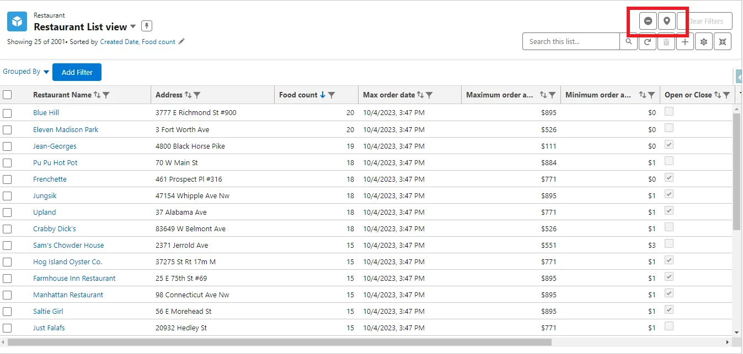Image resolution: width=743 pixels, height=354 pixels.
Task: Filter the Minimum order amount column
Action: pyautogui.click(x=652, y=95)
